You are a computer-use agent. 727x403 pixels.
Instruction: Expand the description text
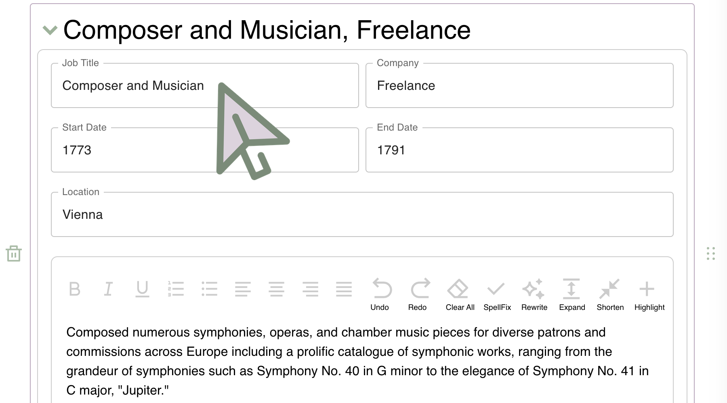click(x=572, y=295)
